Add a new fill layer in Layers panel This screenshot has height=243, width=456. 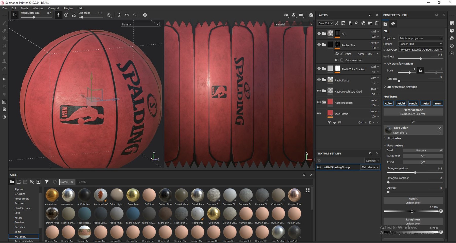tap(357, 23)
